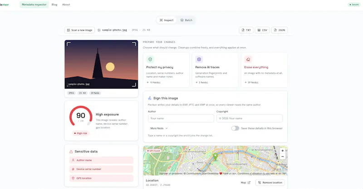Switch to Batch mode
The height and width of the screenshot is (189, 363).
(186, 20)
